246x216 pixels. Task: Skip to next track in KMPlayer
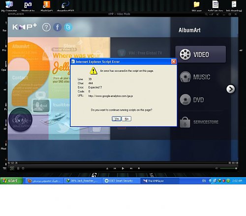click(131, 168)
